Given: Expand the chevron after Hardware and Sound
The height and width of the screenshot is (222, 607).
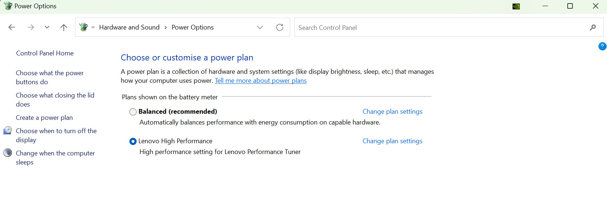Looking at the screenshot, I should [x=165, y=27].
